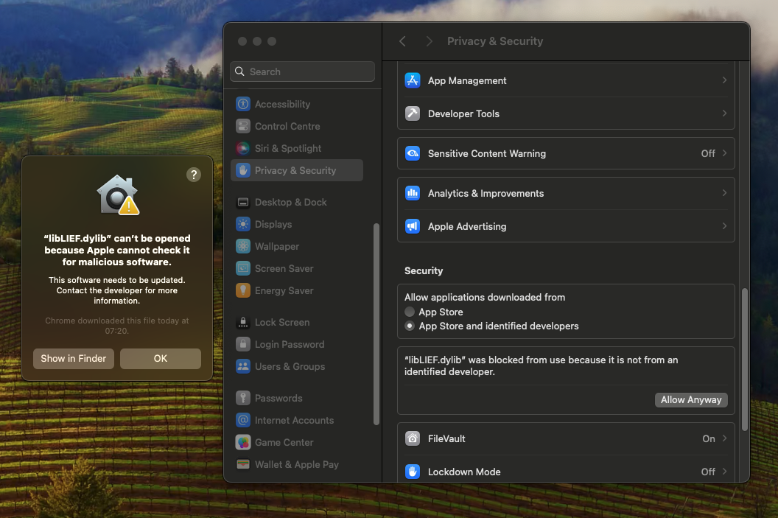Click the Privacy & Security hand icon

(242, 170)
